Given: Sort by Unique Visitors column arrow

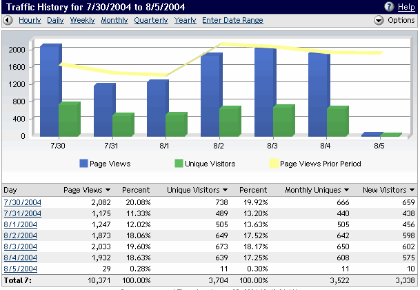Looking at the screenshot, I should (x=225, y=190).
